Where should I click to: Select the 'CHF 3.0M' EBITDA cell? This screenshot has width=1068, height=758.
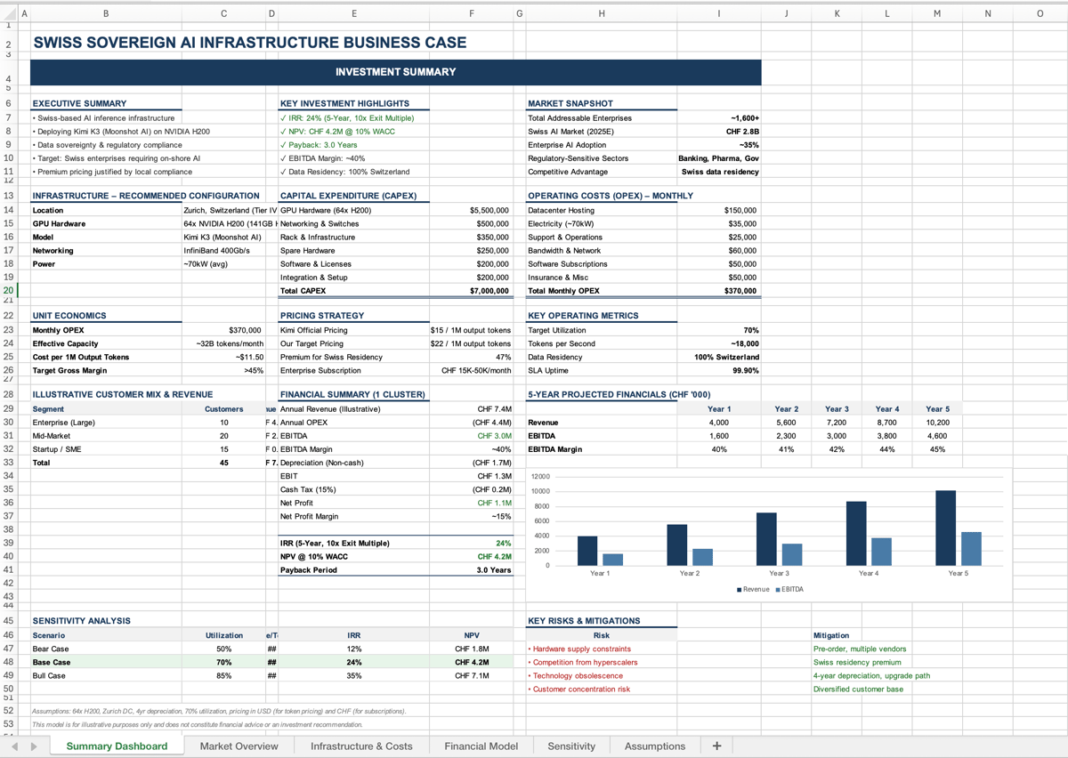pyautogui.click(x=472, y=436)
